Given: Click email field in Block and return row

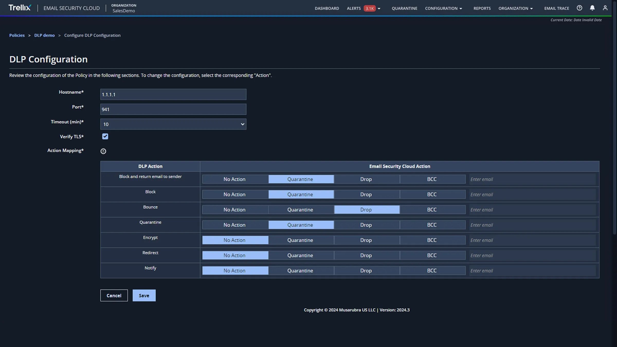Looking at the screenshot, I should [x=532, y=179].
